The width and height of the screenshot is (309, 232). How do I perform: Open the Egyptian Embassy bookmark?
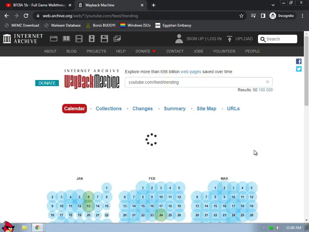pyautogui.click(x=174, y=25)
